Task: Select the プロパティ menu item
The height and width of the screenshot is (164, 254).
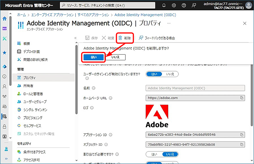Action: (x=43, y=78)
